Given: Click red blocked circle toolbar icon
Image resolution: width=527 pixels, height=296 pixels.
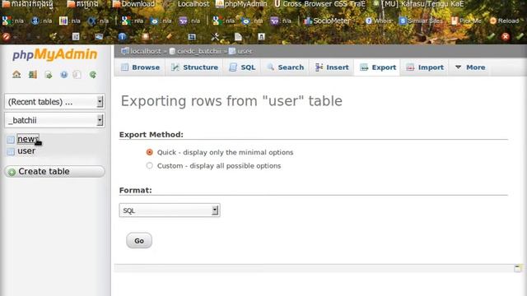Looking at the screenshot, I should (6, 36).
